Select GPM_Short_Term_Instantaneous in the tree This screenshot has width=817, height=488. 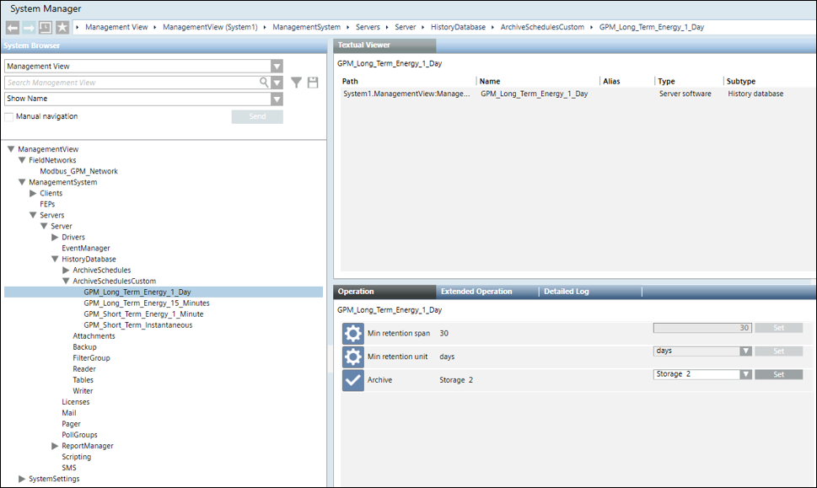click(x=137, y=325)
